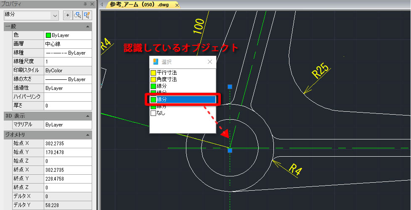
Task: Select 始点 X value 302.2735
Action: [x=68, y=144]
